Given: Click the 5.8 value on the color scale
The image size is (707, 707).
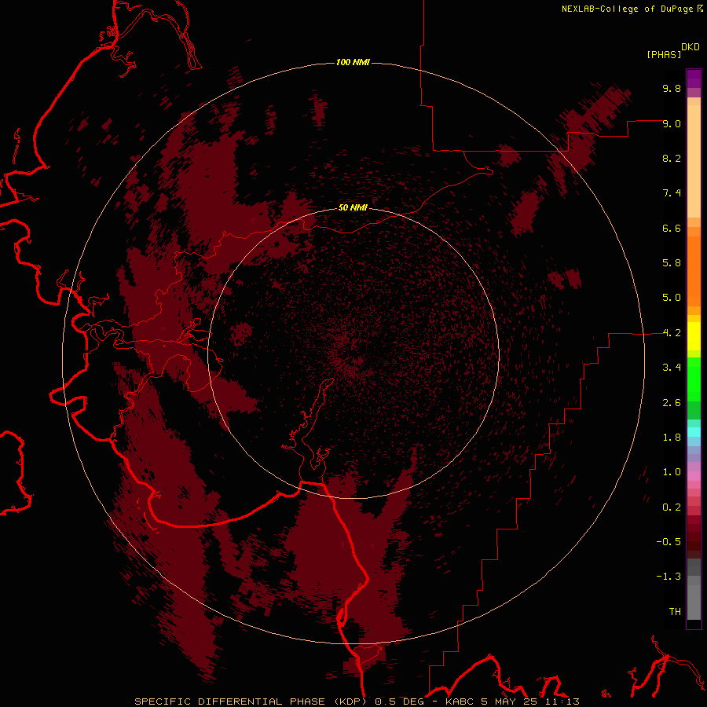Looking at the screenshot, I should 672,263.
